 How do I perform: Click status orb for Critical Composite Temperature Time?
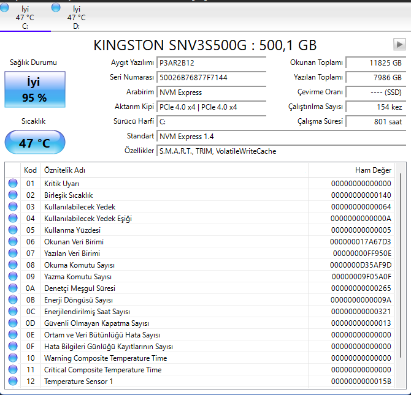click(13, 369)
